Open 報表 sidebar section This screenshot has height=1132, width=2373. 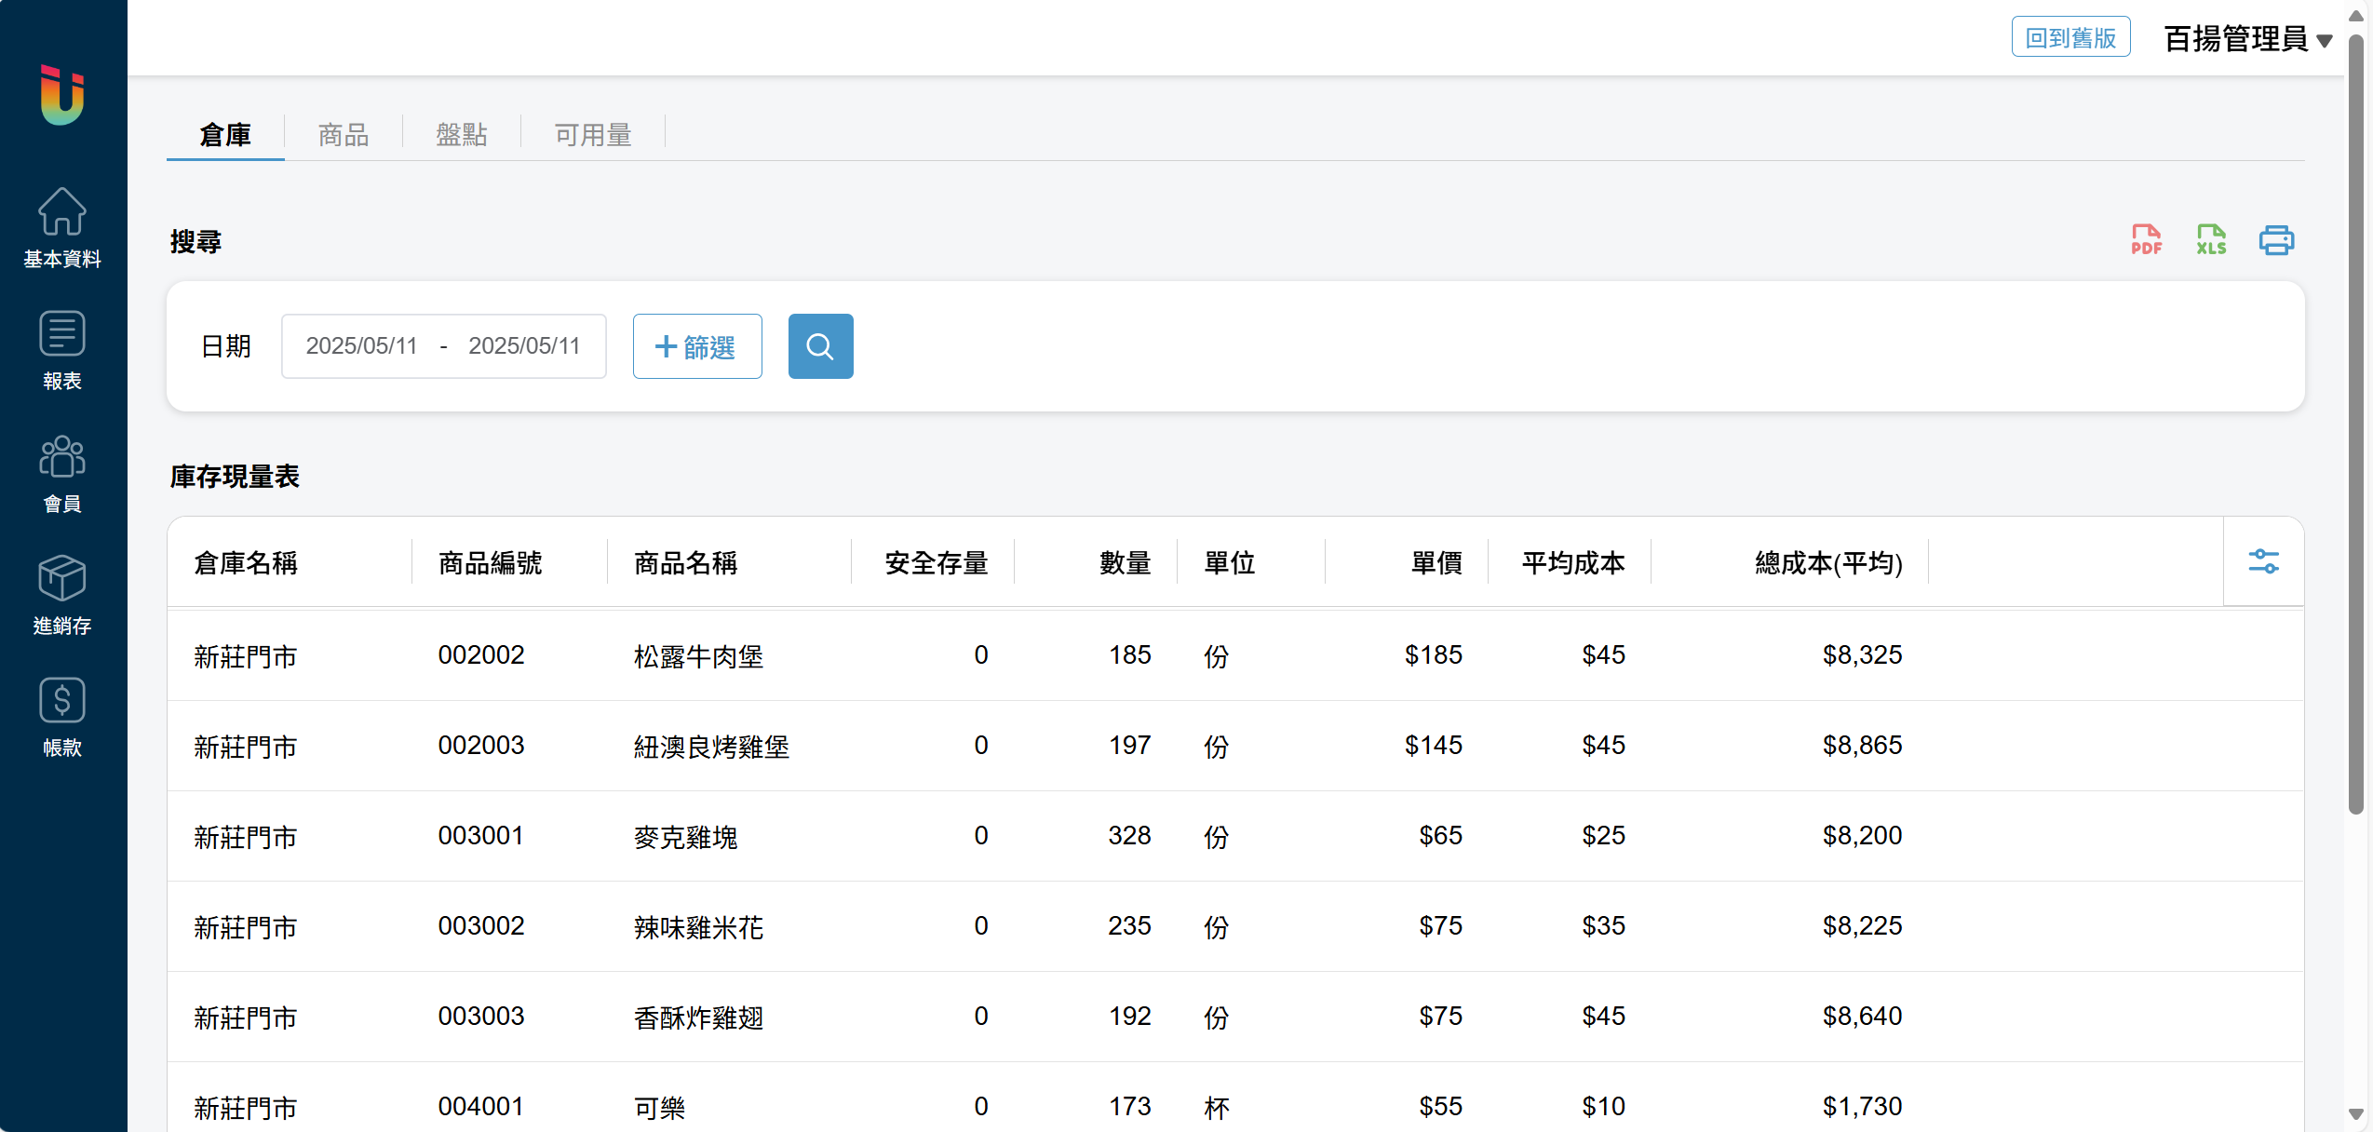(x=62, y=351)
